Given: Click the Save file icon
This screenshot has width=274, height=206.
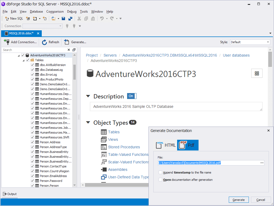Looking at the screenshot, I should (63, 18).
